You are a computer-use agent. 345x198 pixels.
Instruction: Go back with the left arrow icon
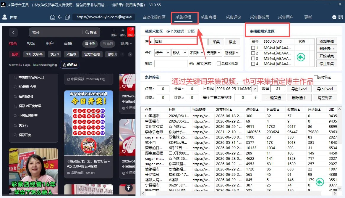coord(60,17)
